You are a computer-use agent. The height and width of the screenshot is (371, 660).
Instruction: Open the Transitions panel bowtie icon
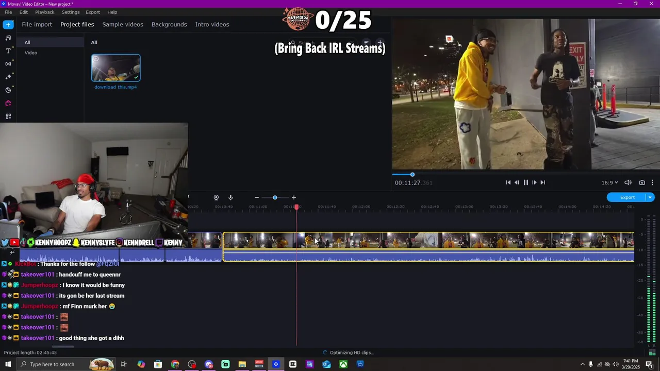point(8,64)
